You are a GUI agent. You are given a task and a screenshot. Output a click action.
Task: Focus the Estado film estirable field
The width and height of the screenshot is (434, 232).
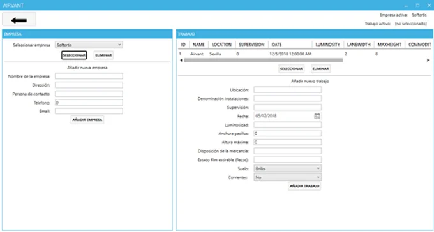(x=288, y=160)
